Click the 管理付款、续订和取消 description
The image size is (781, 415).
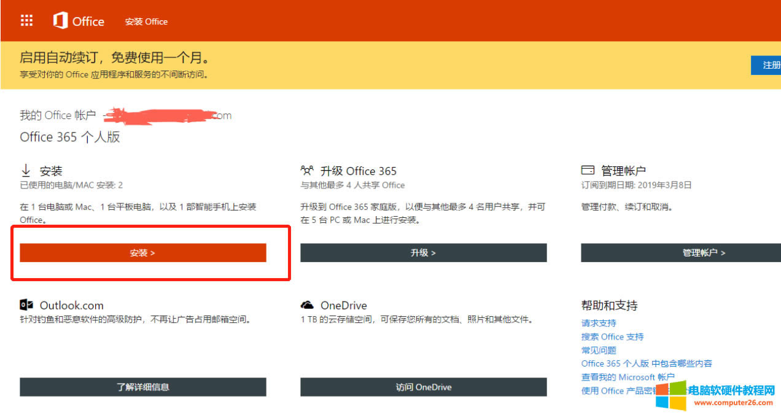click(627, 207)
